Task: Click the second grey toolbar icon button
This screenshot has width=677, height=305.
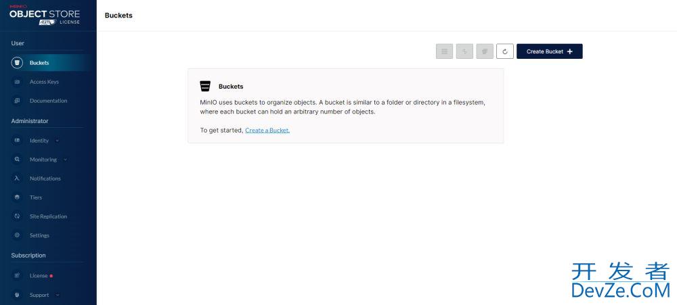Action: [464, 51]
